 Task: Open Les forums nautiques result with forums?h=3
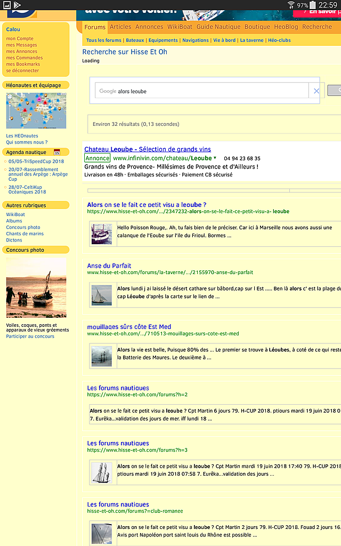118,443
